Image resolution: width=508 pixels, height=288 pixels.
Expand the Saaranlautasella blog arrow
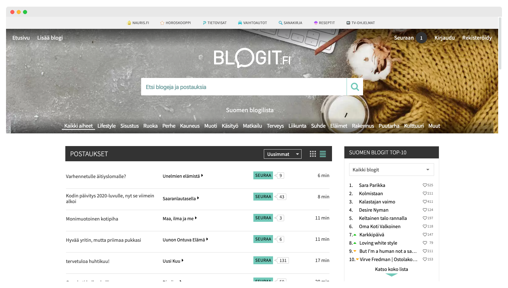pyautogui.click(x=198, y=198)
